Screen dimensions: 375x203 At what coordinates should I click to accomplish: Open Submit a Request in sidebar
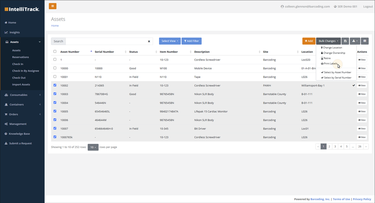tap(18, 143)
